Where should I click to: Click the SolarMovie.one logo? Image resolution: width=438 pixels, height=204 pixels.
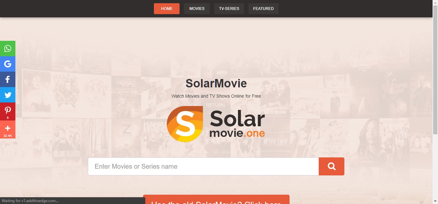click(x=216, y=124)
